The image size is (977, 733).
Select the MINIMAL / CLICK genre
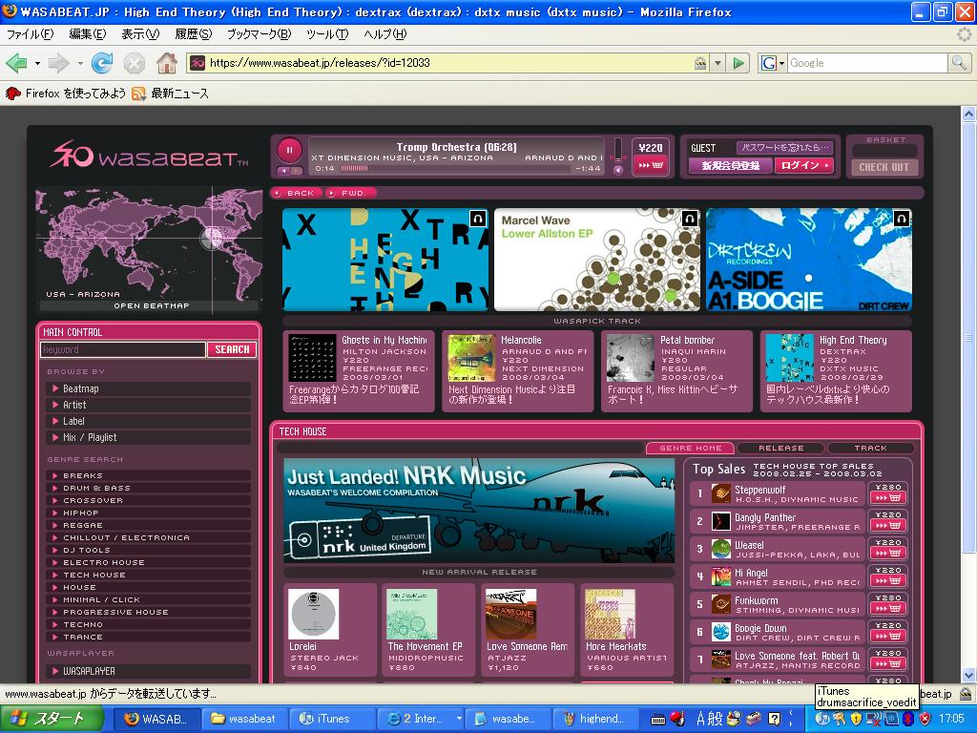tap(149, 599)
